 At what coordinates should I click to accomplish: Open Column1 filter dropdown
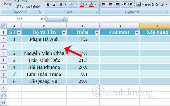pos(137,33)
